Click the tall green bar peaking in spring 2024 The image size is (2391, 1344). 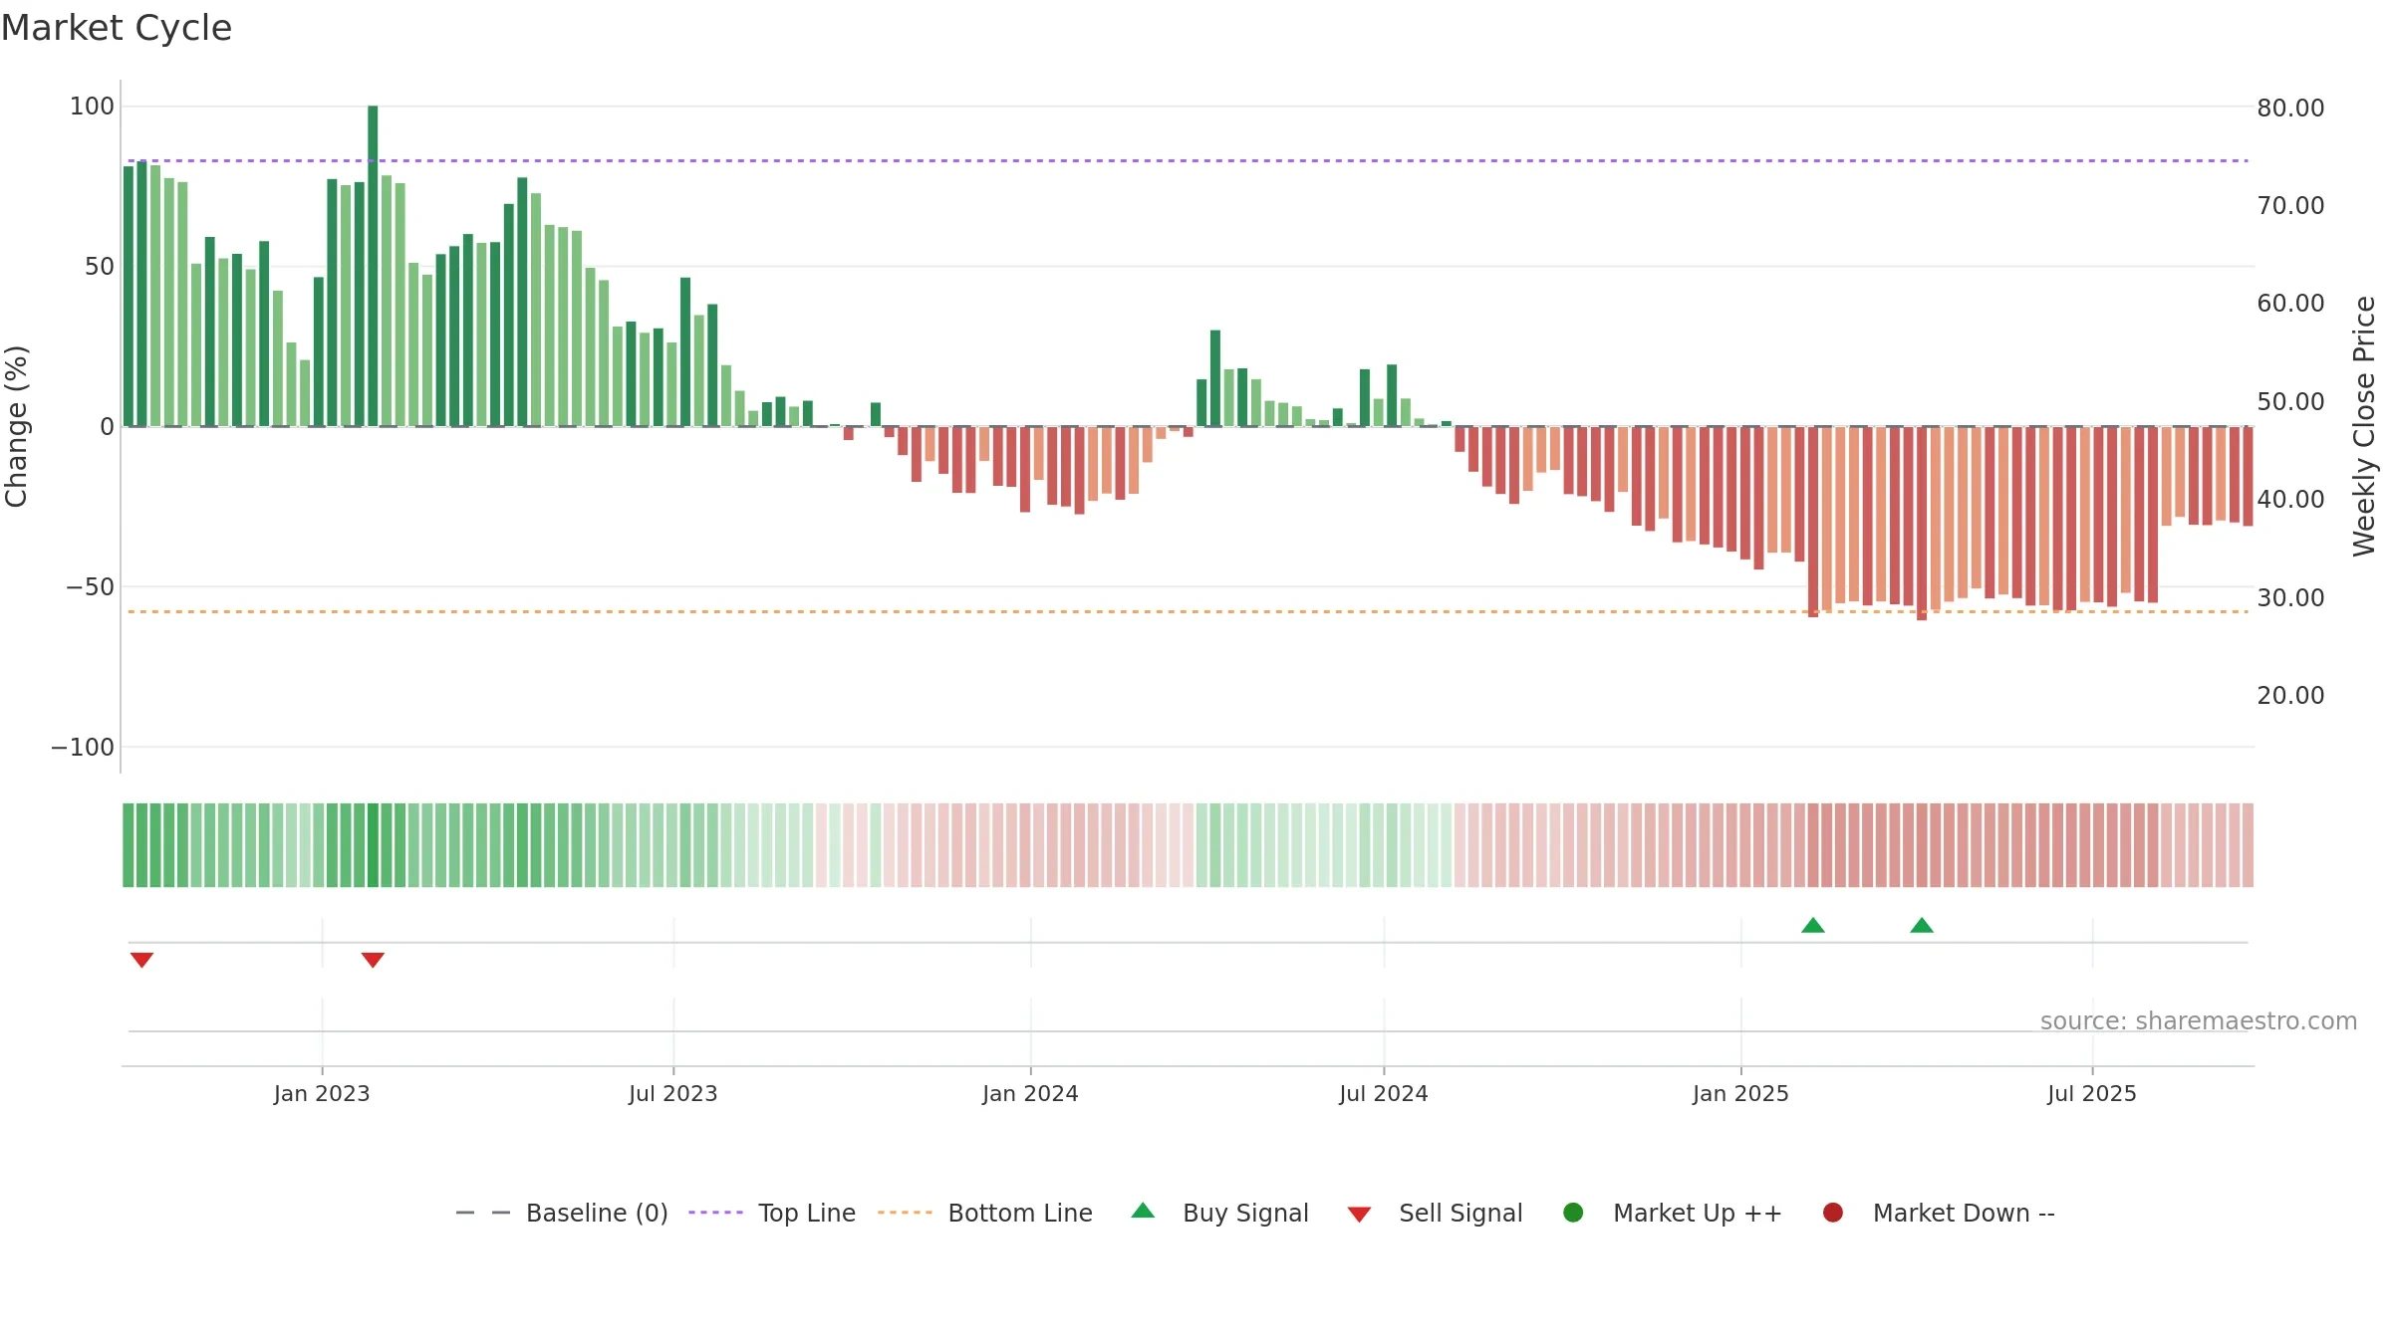1215,378
